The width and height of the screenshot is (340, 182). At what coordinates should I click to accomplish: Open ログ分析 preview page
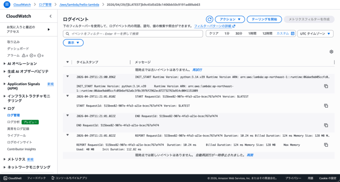tap(13, 122)
